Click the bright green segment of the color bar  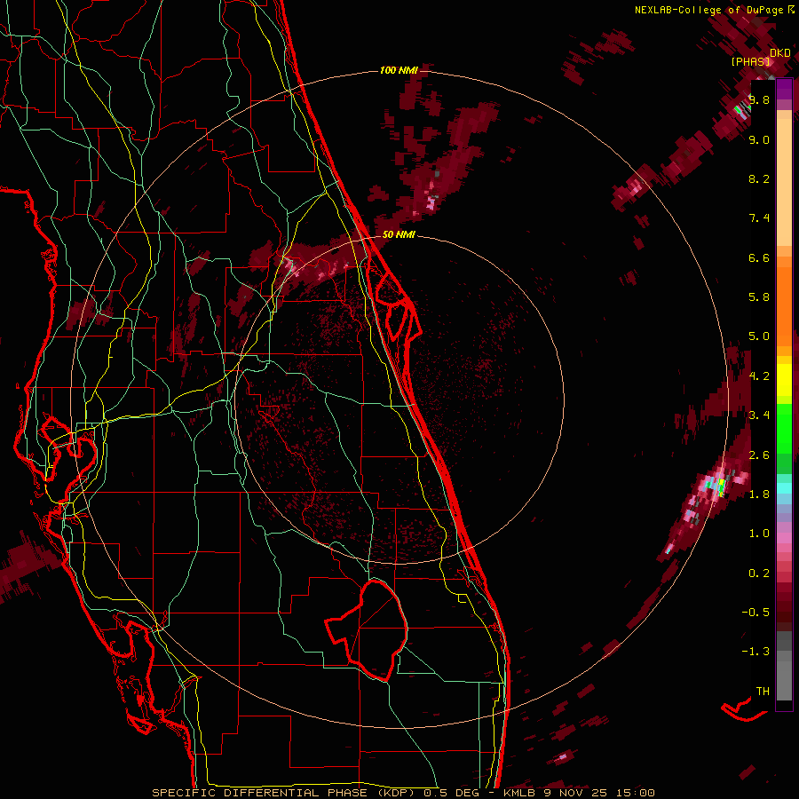click(x=784, y=429)
